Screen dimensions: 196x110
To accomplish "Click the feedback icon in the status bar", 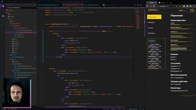I will (140, 109).
